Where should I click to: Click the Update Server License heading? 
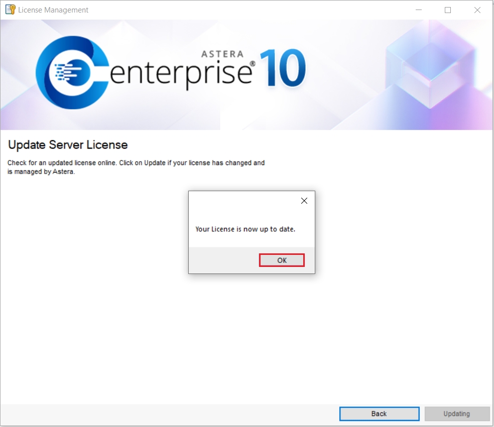pos(68,145)
